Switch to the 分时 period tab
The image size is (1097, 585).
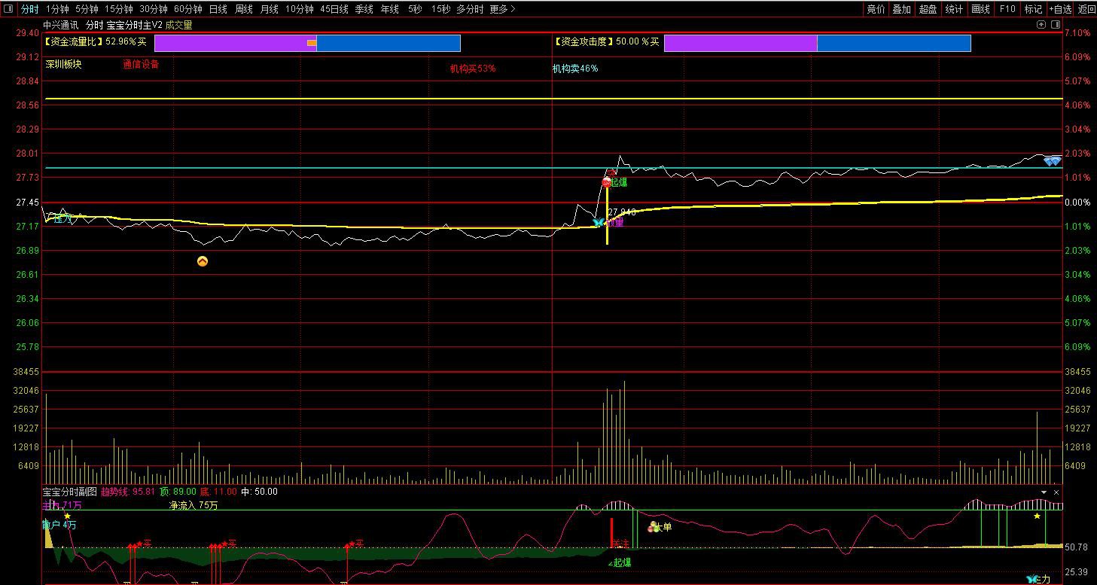(x=29, y=9)
